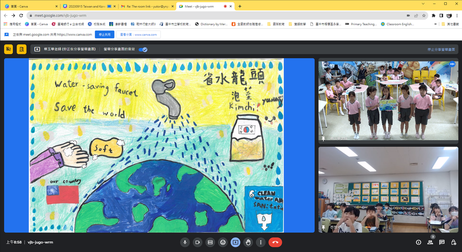
Task: Close the Meet - vjb-jugo-wrm tab
Action: point(231,6)
